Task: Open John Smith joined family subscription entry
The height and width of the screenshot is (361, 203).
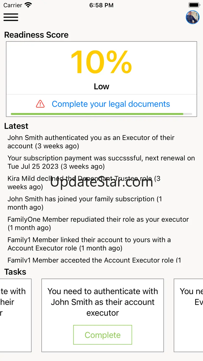Action: click(85, 203)
